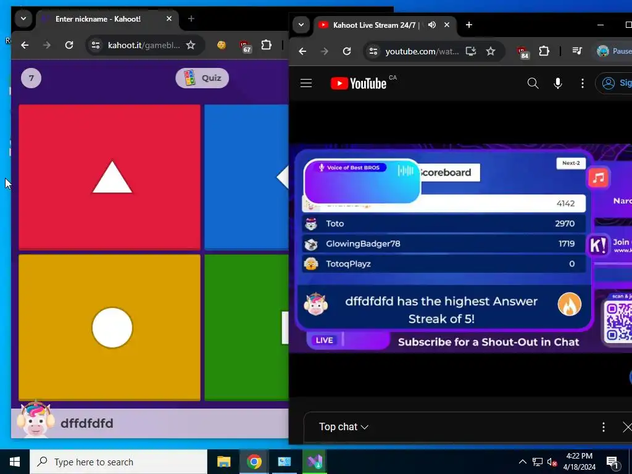632x474 pixels.
Task: Expand the Top chat dropdown
Action: [343, 427]
